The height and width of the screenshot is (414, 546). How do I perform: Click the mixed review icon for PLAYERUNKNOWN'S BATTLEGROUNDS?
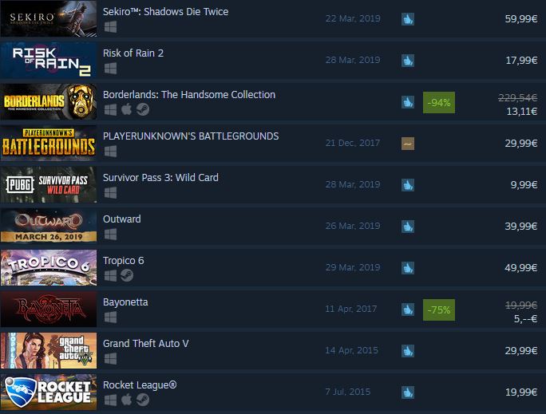click(408, 144)
